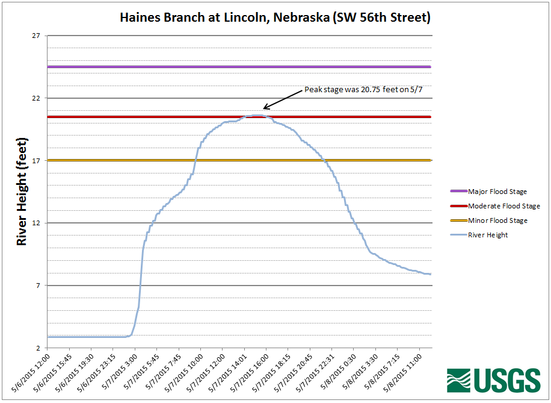Viewport: 551px width, 403px height.
Task: Click the y-axis label 27
Action: pyautogui.click(x=36, y=36)
